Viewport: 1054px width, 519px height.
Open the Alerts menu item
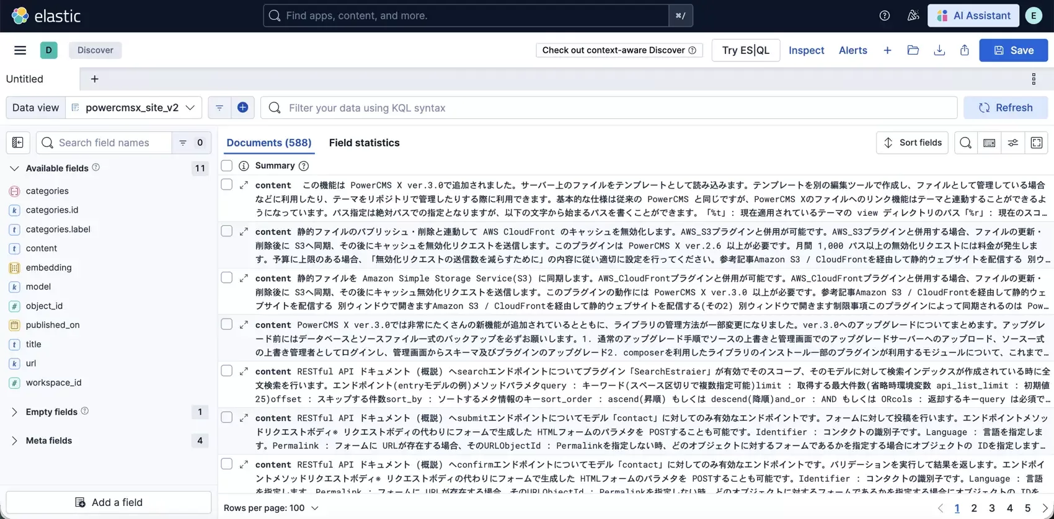pos(852,50)
